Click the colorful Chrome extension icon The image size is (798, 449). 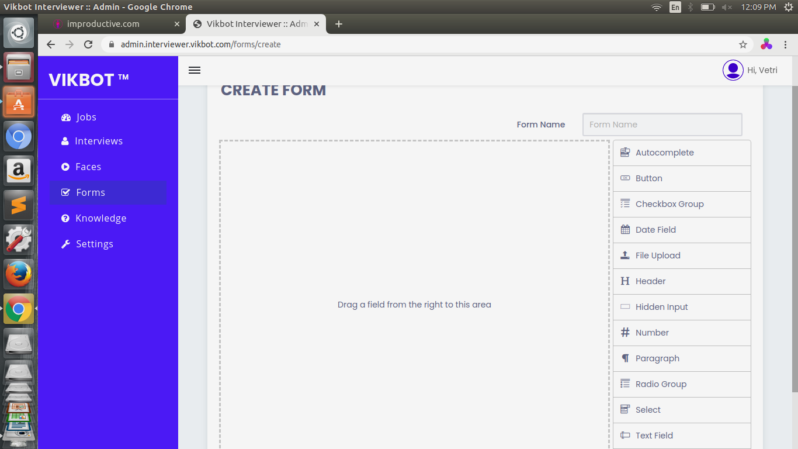click(766, 44)
